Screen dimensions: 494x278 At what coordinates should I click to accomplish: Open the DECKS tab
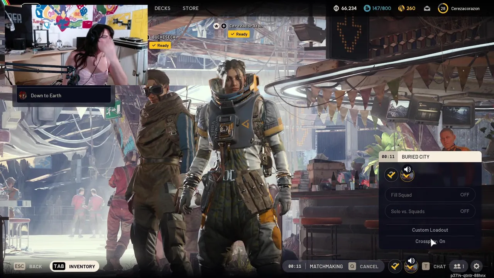coord(162,8)
